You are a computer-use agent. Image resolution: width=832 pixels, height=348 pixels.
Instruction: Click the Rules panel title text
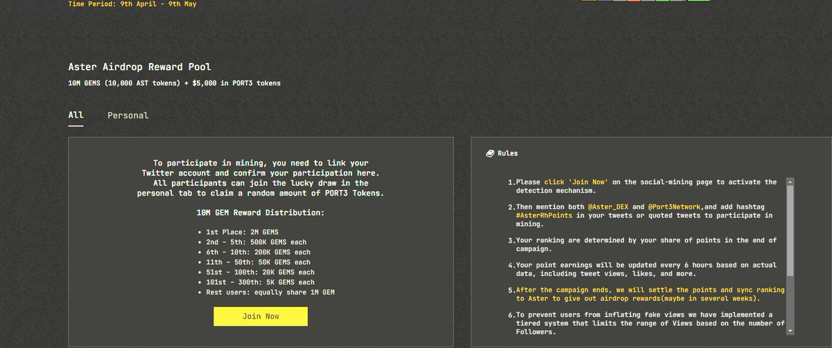tap(508, 153)
